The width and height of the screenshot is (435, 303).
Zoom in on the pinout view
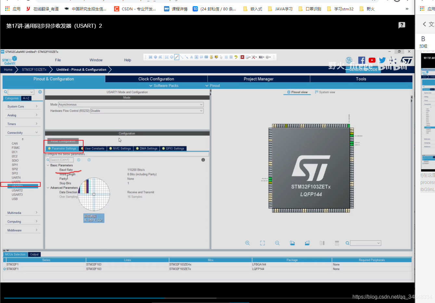click(x=248, y=243)
